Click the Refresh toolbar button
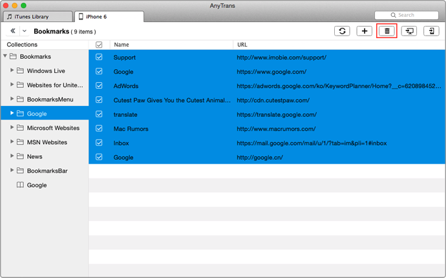This screenshot has width=446, height=278. (x=342, y=31)
